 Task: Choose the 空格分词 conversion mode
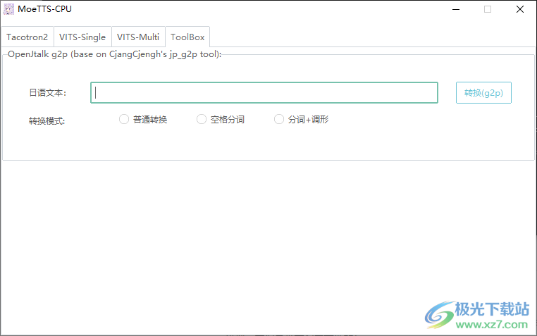(202, 120)
